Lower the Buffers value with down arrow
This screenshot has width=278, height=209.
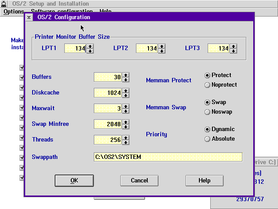[126, 80]
